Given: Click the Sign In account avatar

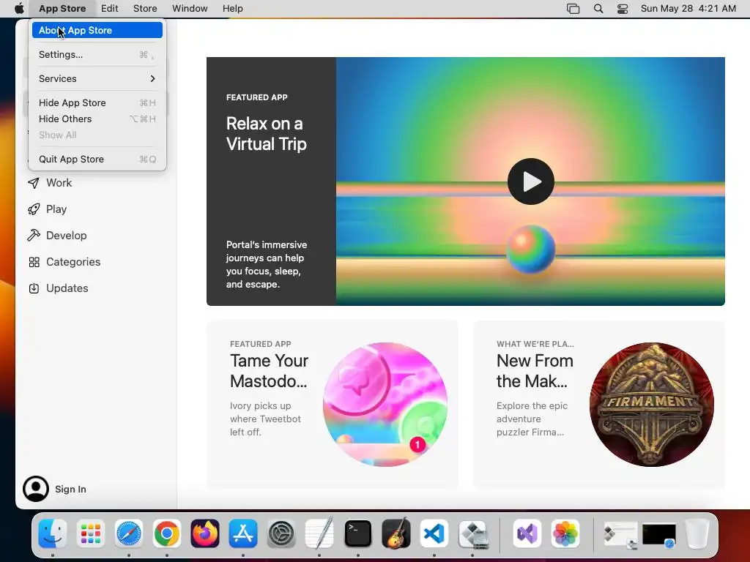Looking at the screenshot, I should [x=36, y=489].
